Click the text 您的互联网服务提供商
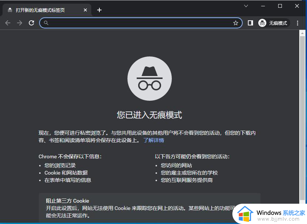The height and width of the screenshot is (224, 307). click(187, 180)
